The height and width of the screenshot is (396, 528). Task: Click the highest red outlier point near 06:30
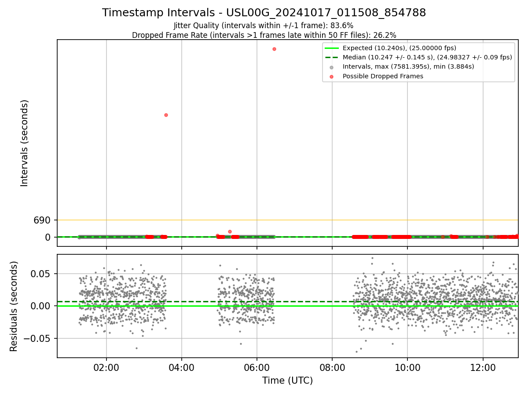pos(274,49)
